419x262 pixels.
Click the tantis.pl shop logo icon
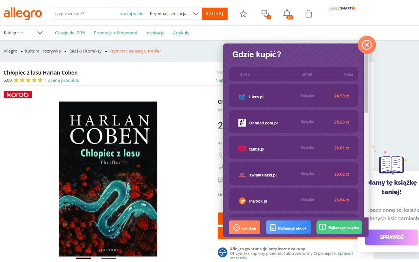click(242, 149)
